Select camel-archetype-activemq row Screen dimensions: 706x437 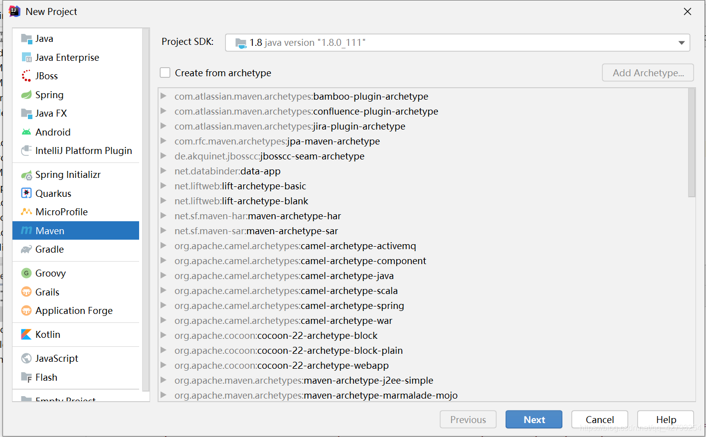point(423,246)
